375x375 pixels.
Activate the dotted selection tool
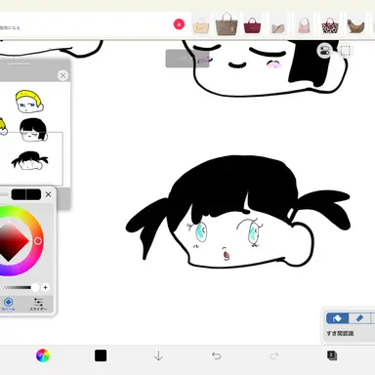tap(346, 51)
